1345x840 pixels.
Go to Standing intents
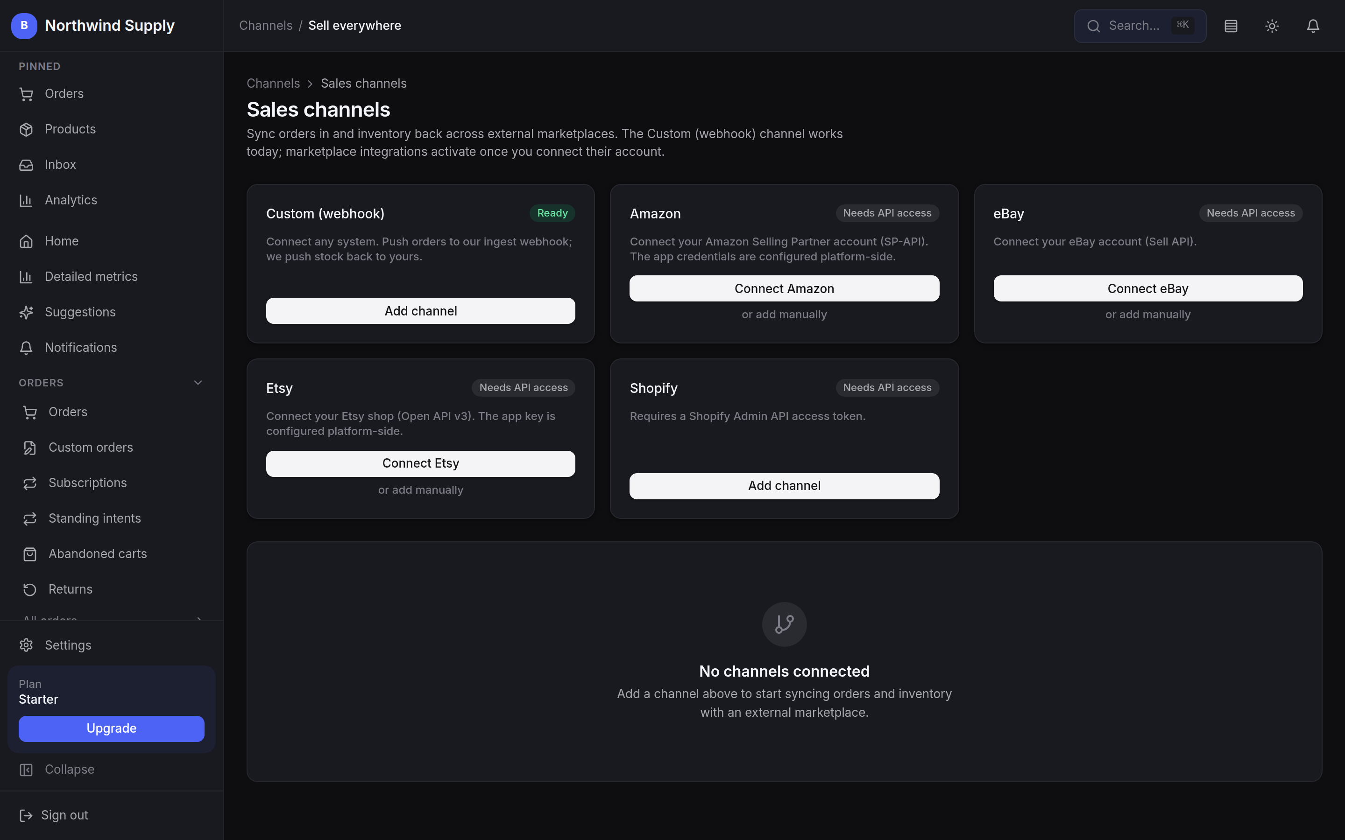click(111, 519)
